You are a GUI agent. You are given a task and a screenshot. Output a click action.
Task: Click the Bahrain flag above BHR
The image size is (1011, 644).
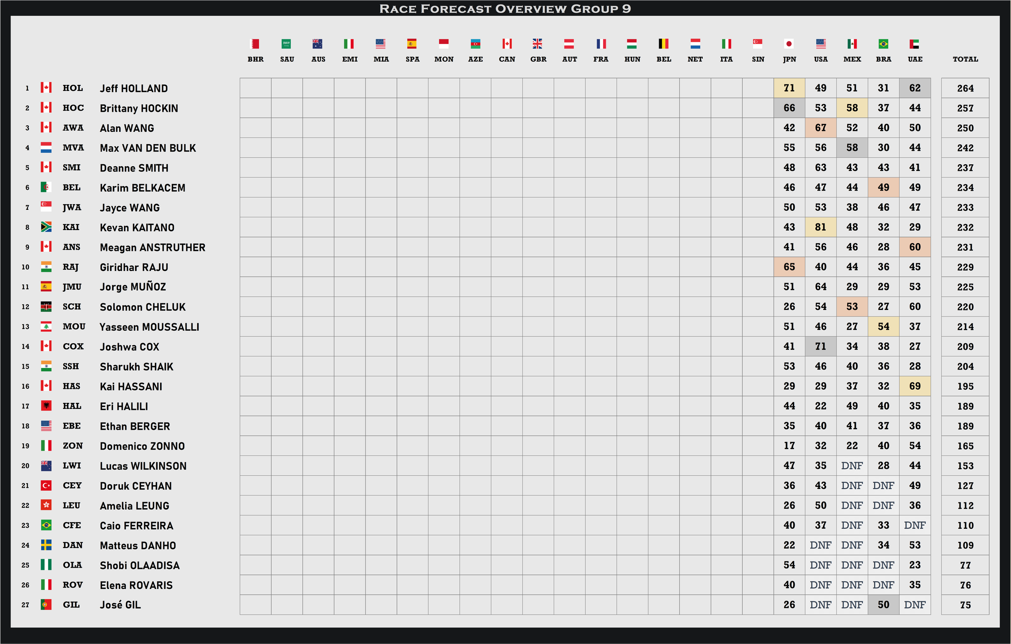point(255,44)
